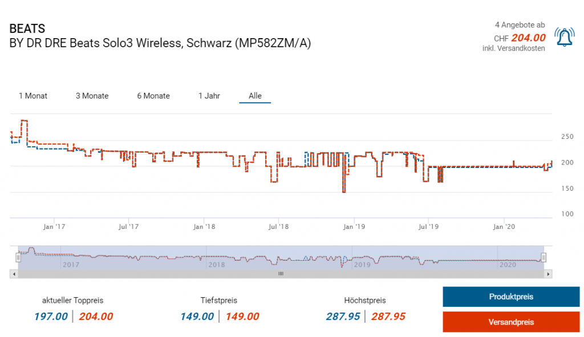Image resolution: width=584 pixels, height=337 pixels.
Task: Choose the 1 Jahr time range
Action: coord(209,96)
